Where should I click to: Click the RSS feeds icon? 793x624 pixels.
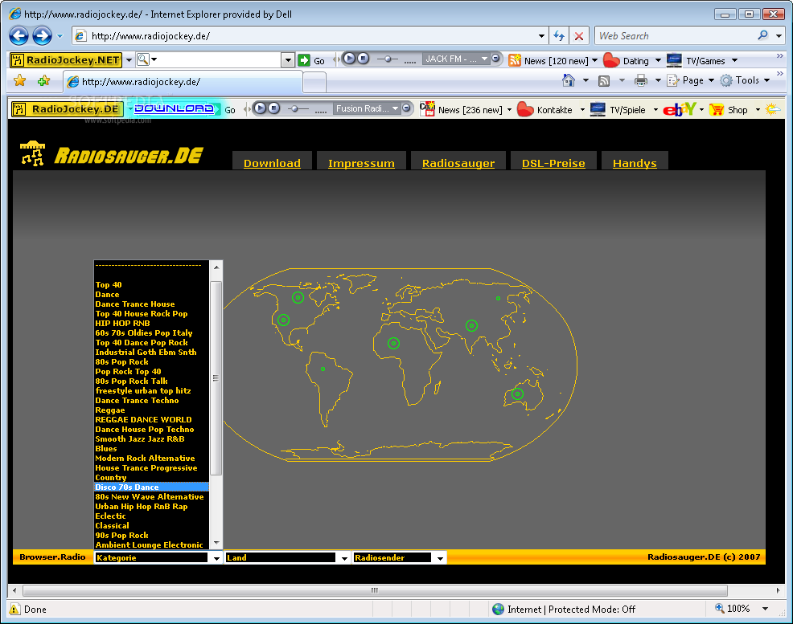(x=604, y=81)
